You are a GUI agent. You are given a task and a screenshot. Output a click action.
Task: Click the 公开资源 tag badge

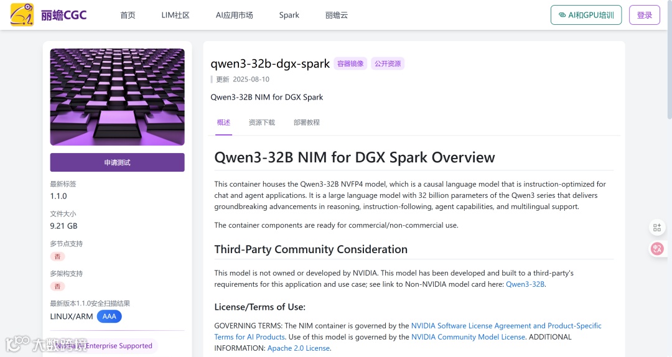[388, 63]
